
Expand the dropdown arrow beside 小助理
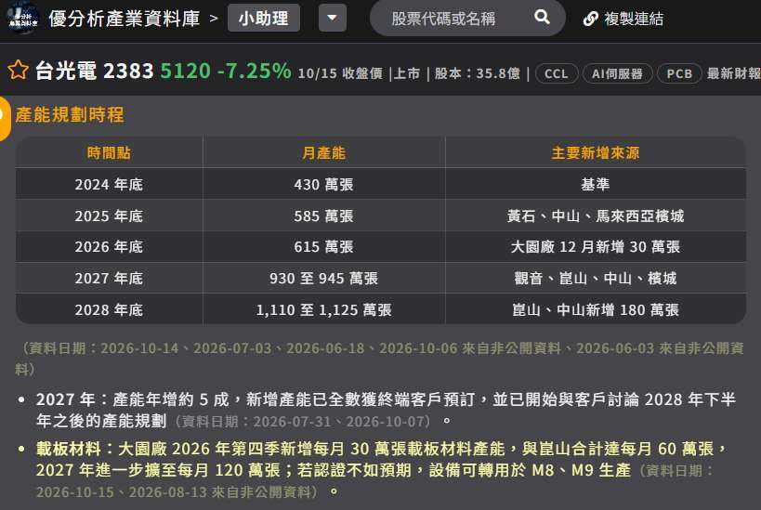[x=333, y=18]
